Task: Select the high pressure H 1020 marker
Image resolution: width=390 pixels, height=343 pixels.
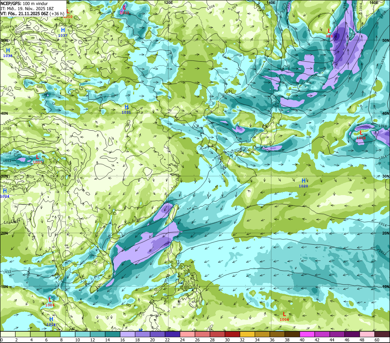Action: coord(303,183)
